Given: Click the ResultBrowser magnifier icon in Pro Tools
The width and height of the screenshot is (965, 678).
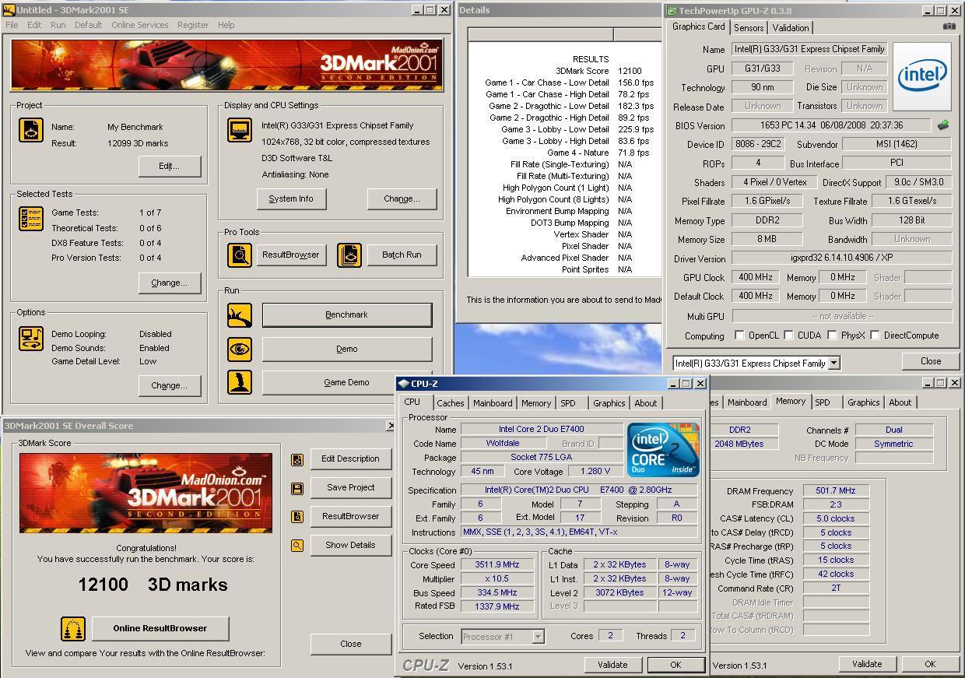Looking at the screenshot, I should click(240, 255).
